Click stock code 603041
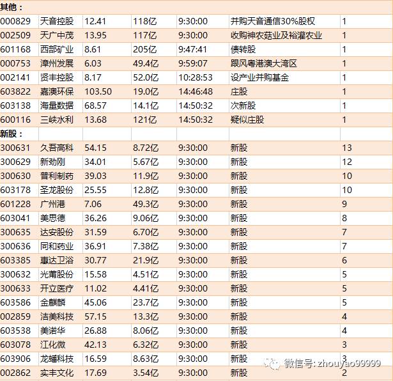Screen dimensions: 393x381 pyautogui.click(x=15, y=218)
